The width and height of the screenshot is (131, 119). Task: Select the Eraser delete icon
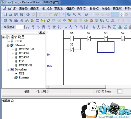pyautogui.click(x=56, y=14)
